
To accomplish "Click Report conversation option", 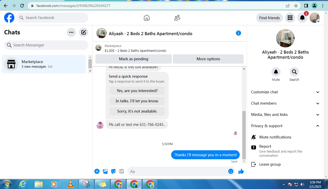I will pyautogui.click(x=285, y=151).
